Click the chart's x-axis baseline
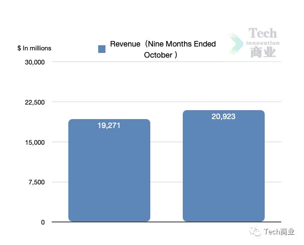This screenshot has width=304, height=245. pos(167,222)
